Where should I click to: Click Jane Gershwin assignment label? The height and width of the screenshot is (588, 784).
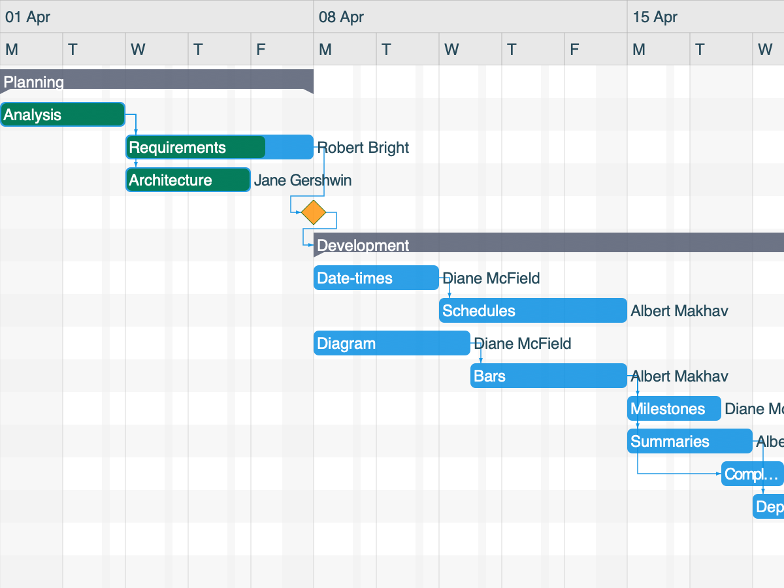click(x=302, y=180)
